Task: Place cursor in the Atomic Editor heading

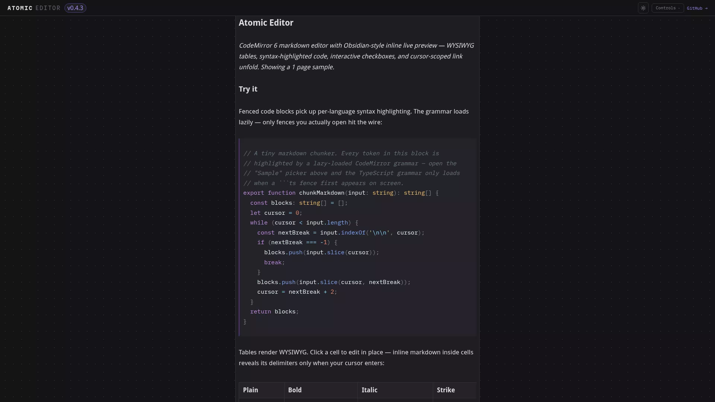Action: click(x=266, y=23)
